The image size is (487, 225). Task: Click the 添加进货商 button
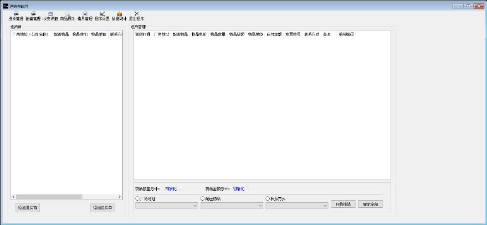tap(28, 208)
